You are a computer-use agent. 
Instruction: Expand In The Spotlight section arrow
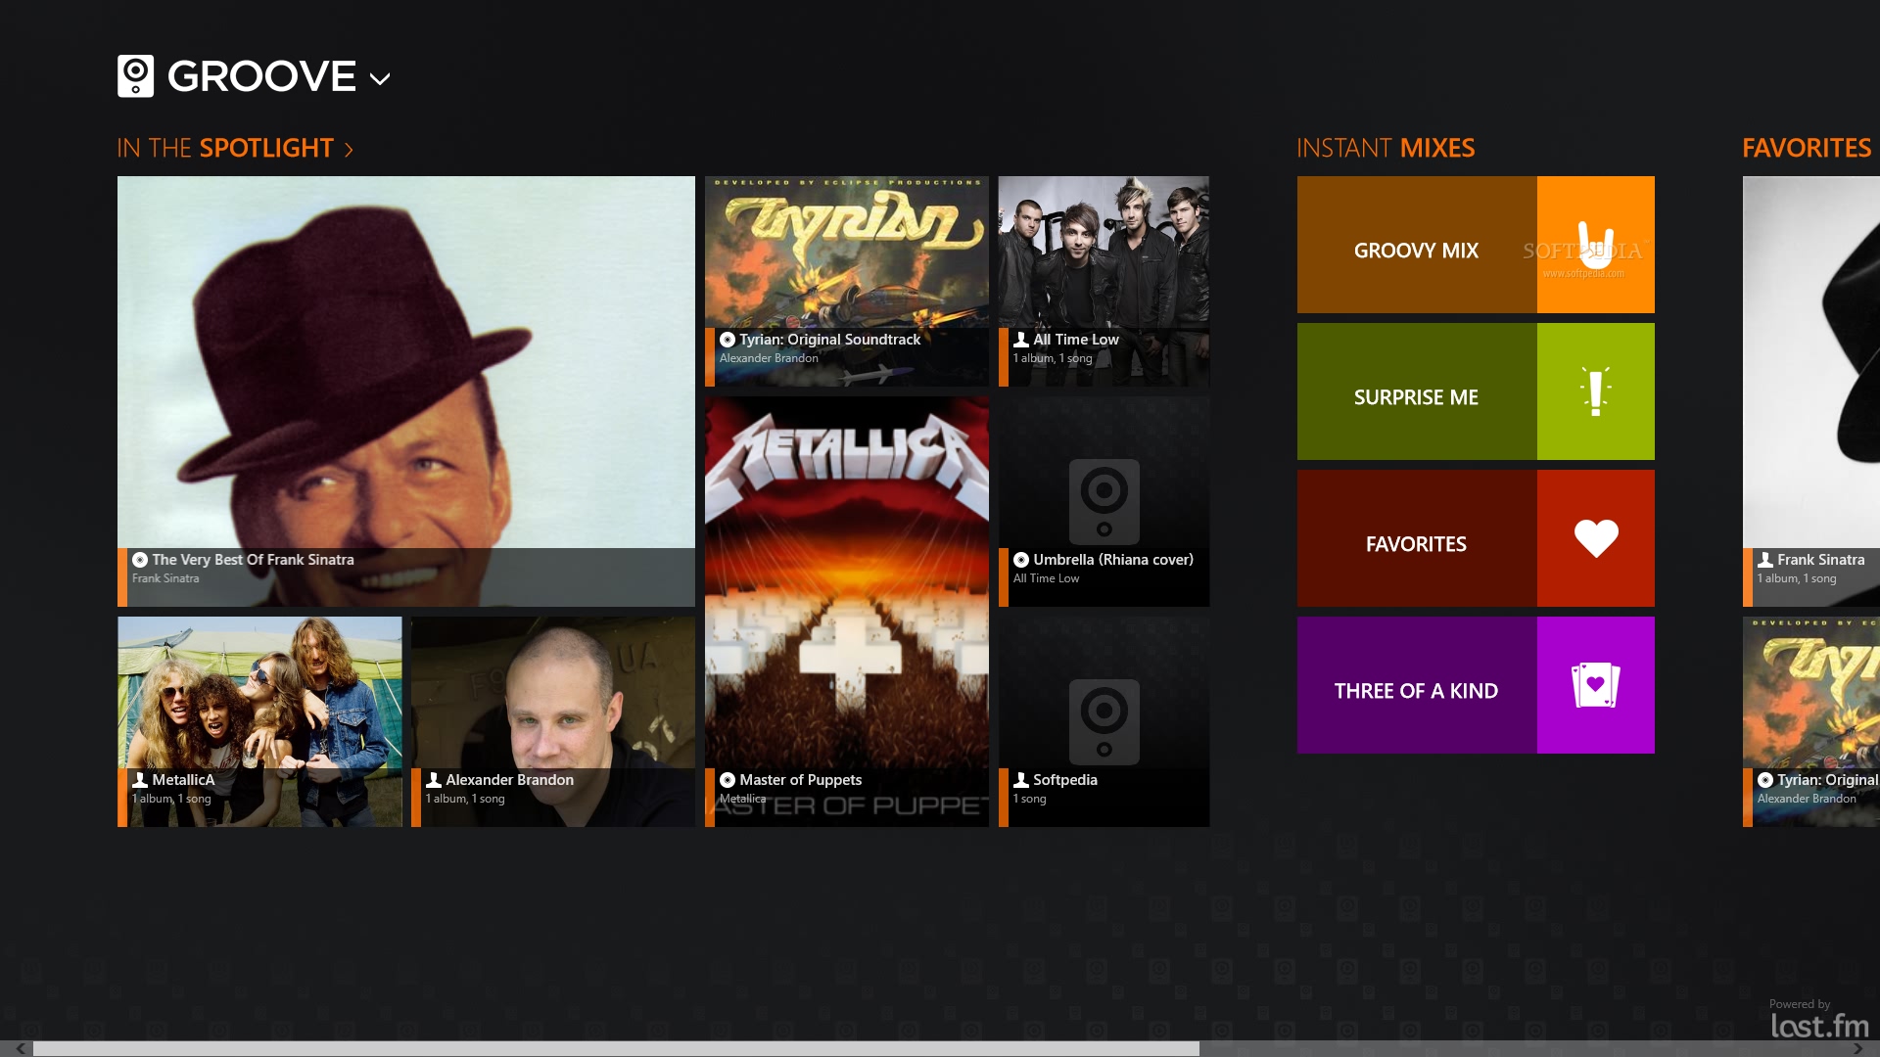pyautogui.click(x=349, y=150)
